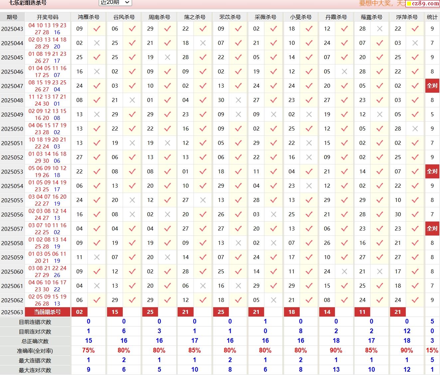Click the 开奖号码 column header
This screenshot has height=375, width=440.
(47, 17)
